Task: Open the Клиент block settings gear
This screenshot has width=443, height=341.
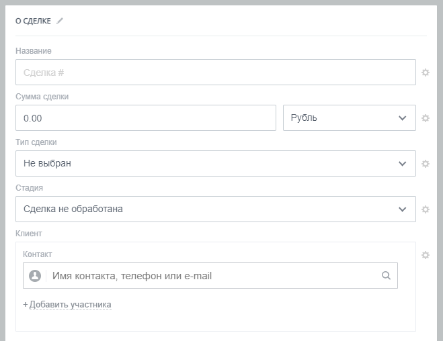Action: click(x=425, y=255)
